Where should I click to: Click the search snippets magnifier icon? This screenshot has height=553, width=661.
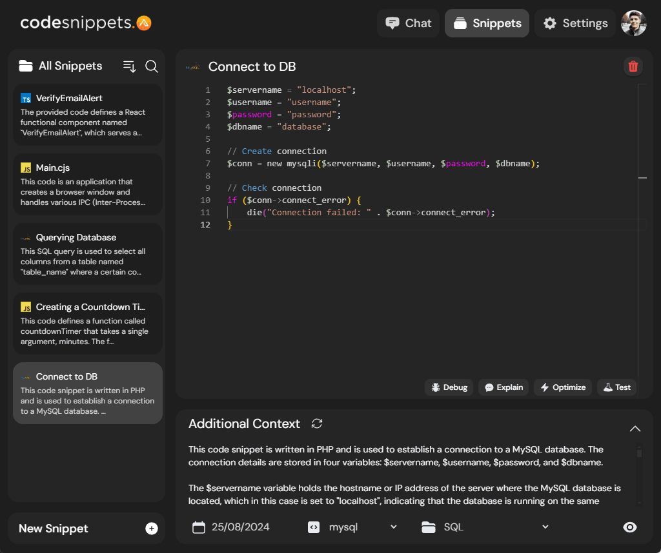[x=152, y=66]
